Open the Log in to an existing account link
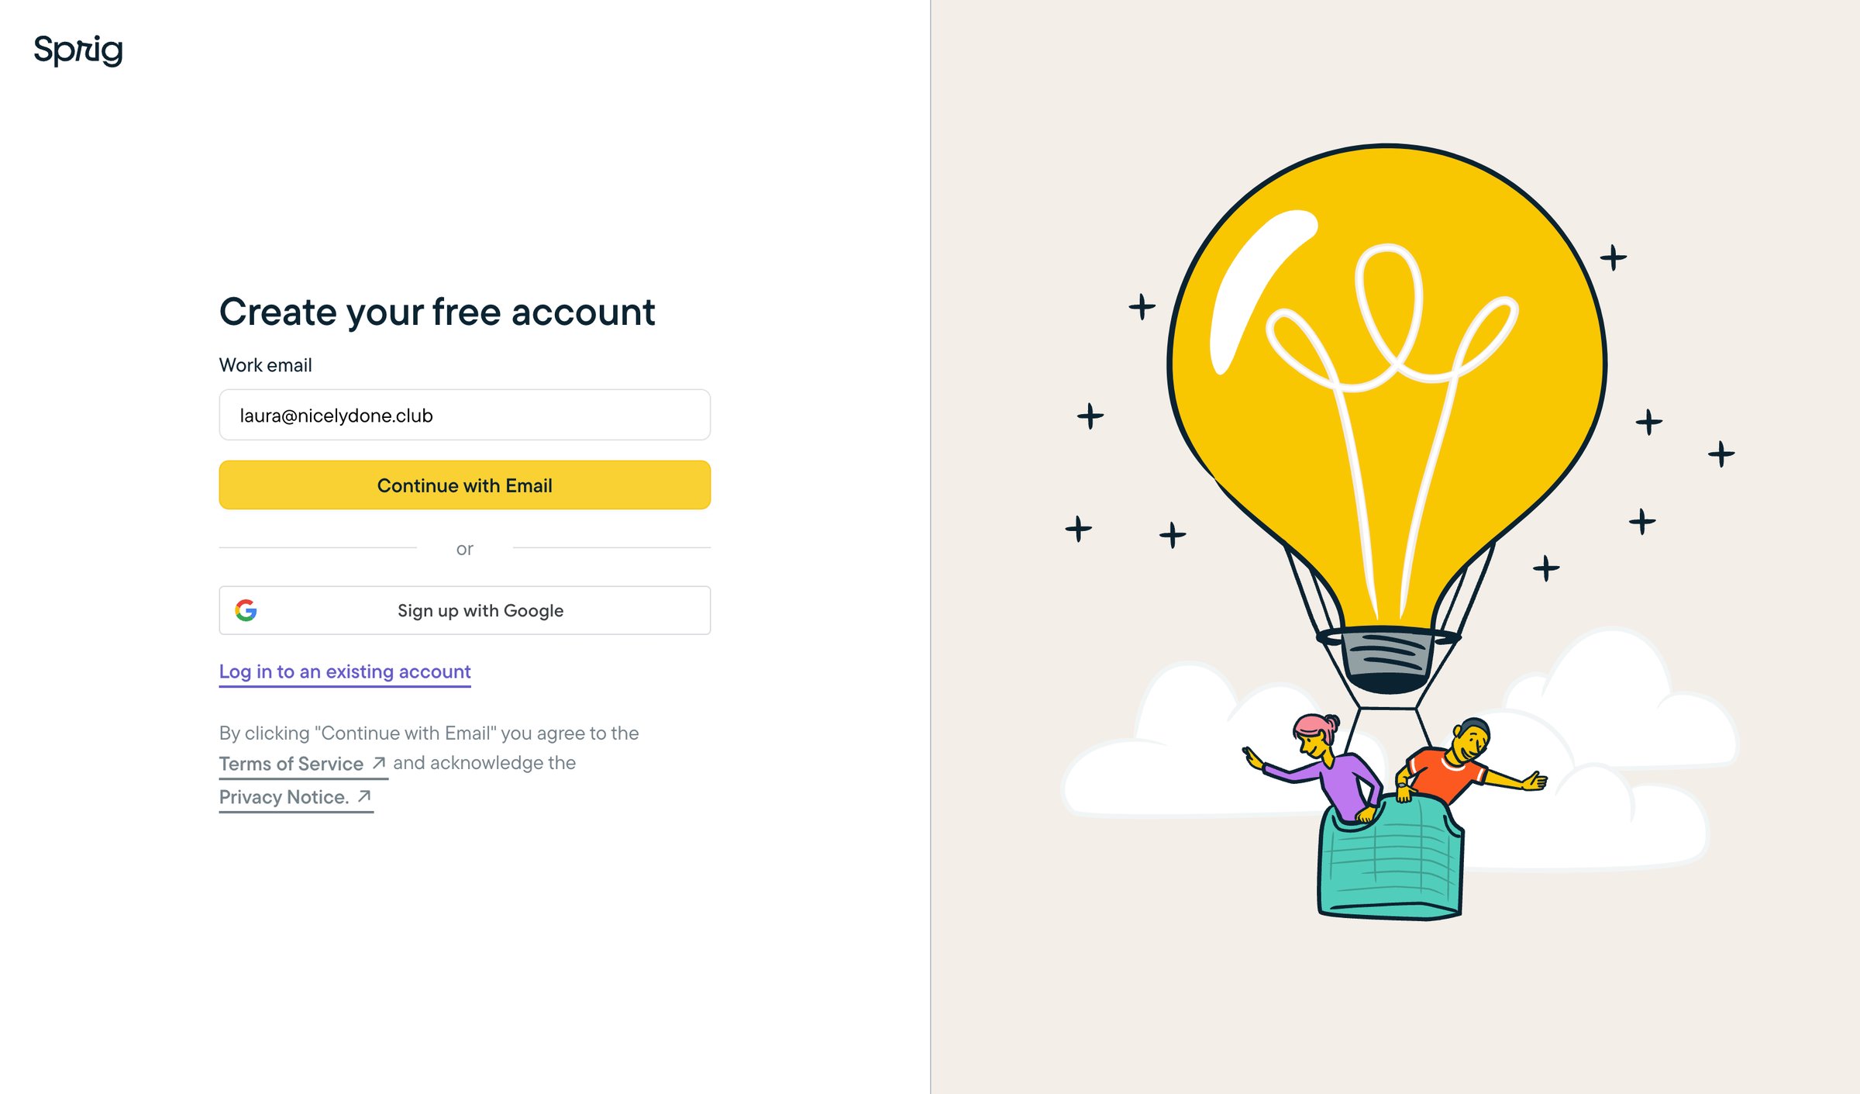 tap(345, 671)
